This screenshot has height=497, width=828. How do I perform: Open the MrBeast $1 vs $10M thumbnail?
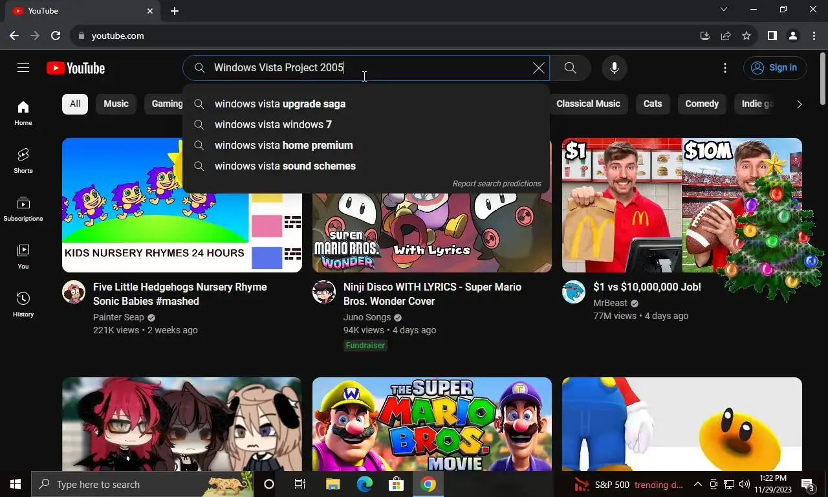682,204
